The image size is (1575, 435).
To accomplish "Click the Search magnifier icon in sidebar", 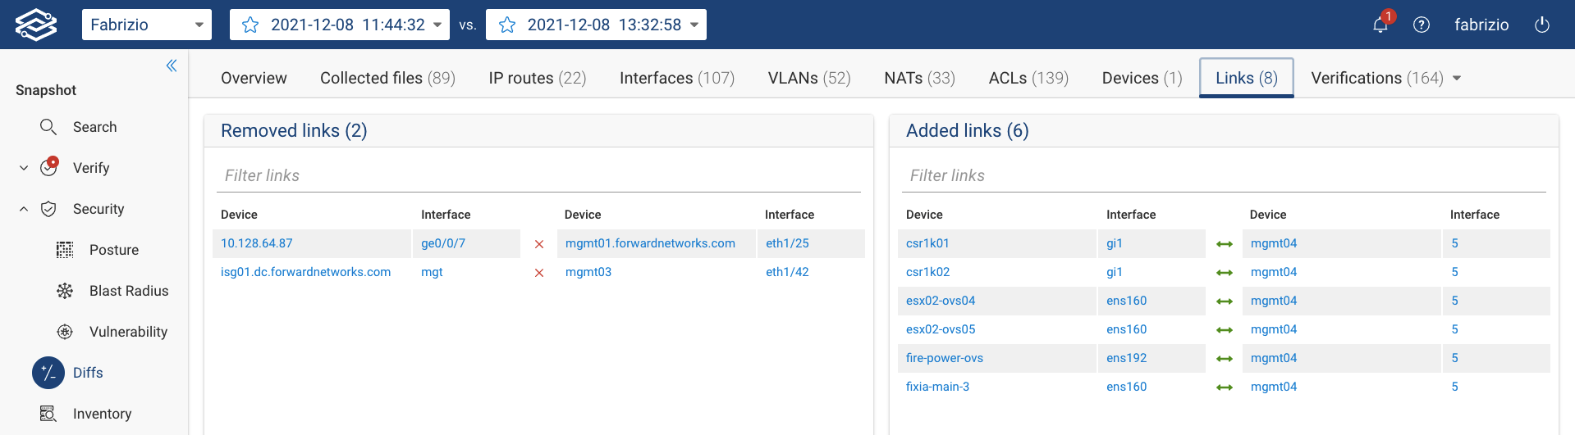I will (48, 127).
